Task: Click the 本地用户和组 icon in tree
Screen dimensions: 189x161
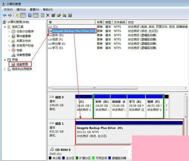Action: (x=14, y=46)
